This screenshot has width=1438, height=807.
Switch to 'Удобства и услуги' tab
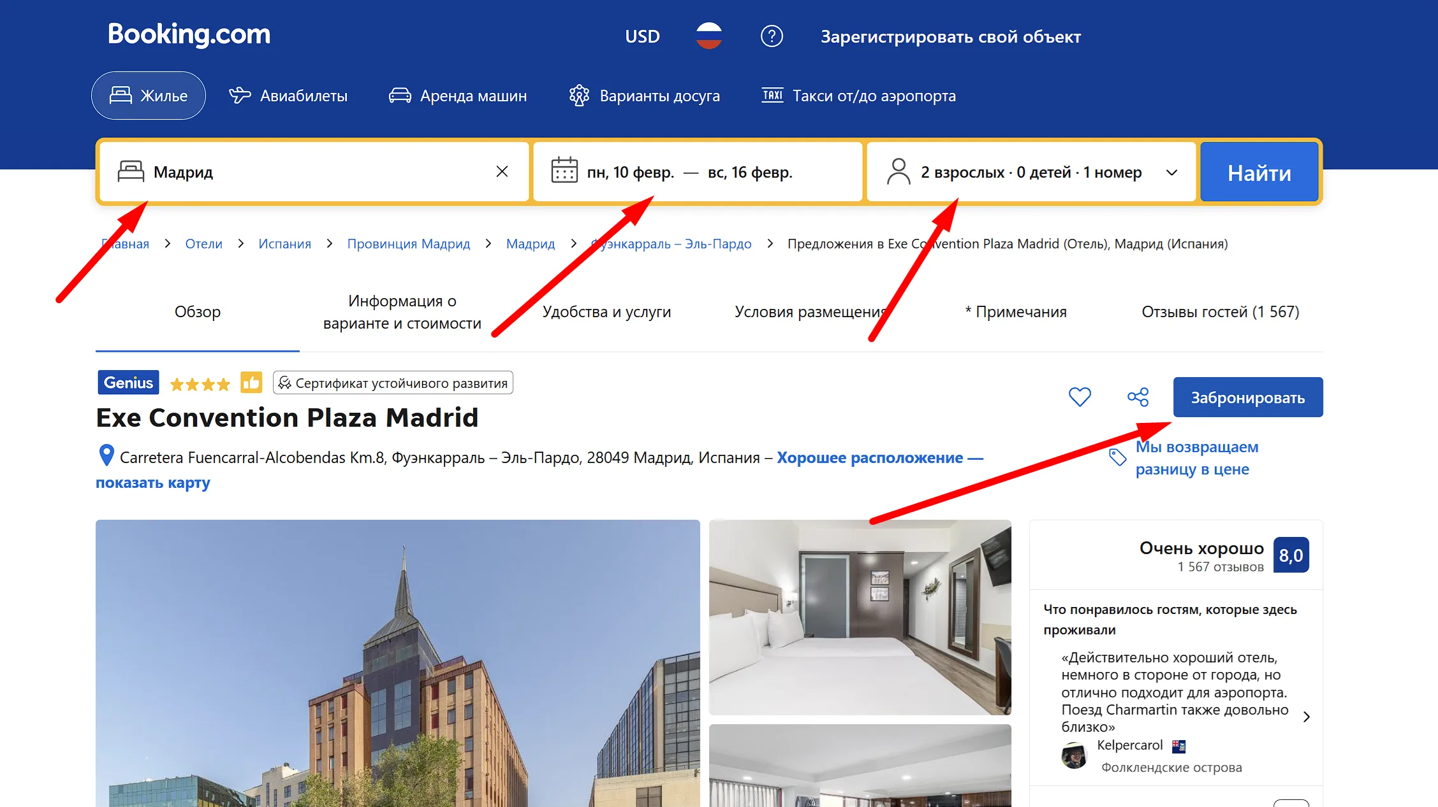tap(606, 311)
